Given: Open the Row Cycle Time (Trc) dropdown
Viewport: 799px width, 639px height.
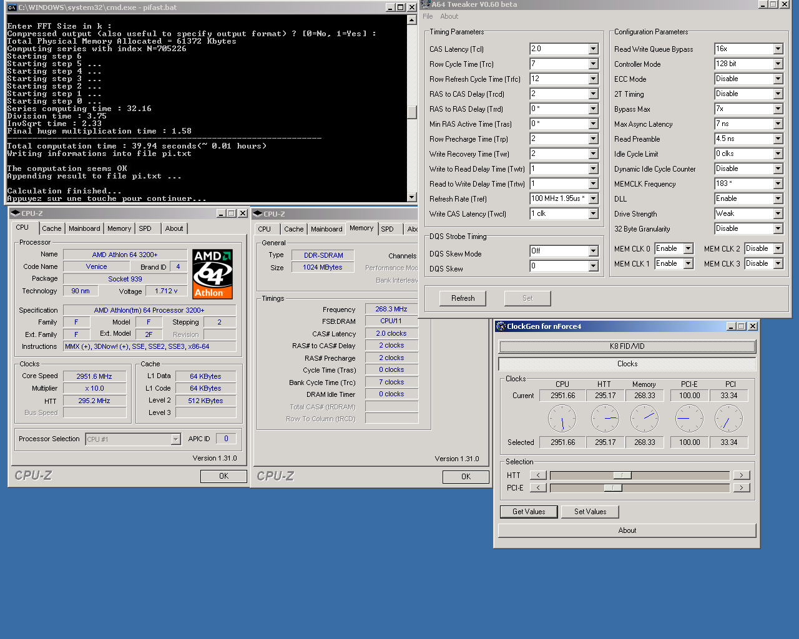Looking at the screenshot, I should (593, 64).
